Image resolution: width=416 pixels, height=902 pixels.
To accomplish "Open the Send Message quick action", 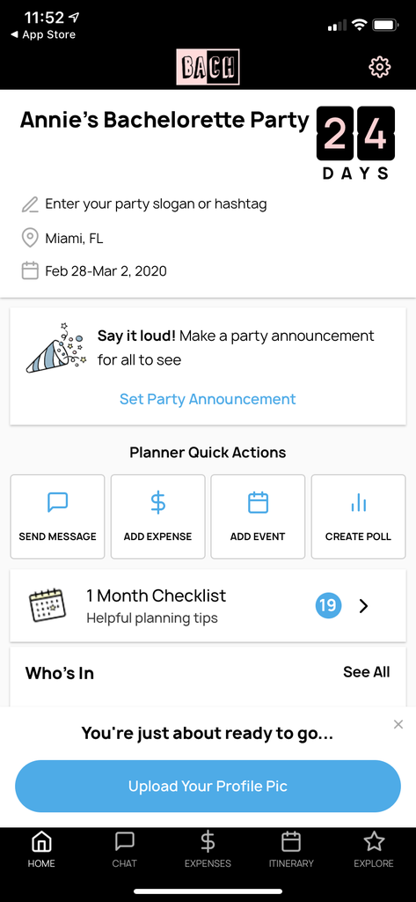I will pos(57,516).
